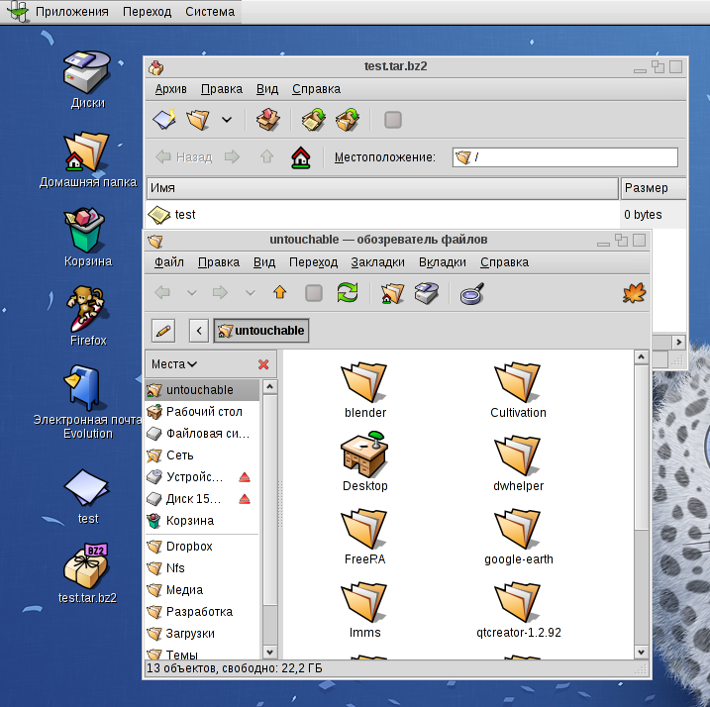
Task: Sort by the Имя column header
Action: [x=382, y=188]
